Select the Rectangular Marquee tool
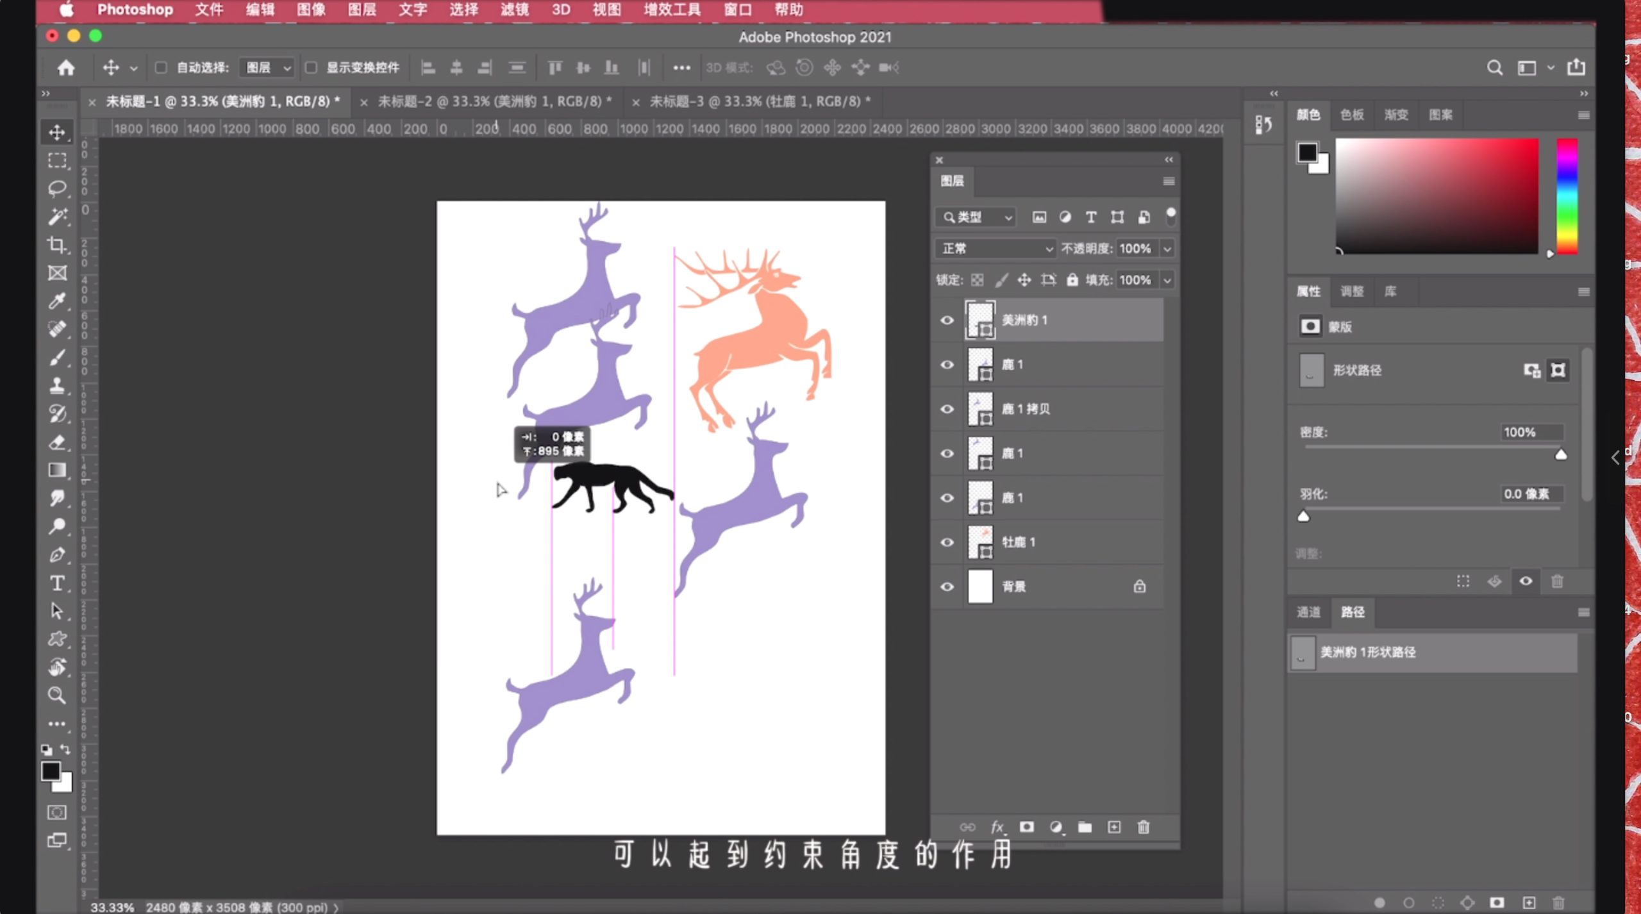 [x=58, y=160]
